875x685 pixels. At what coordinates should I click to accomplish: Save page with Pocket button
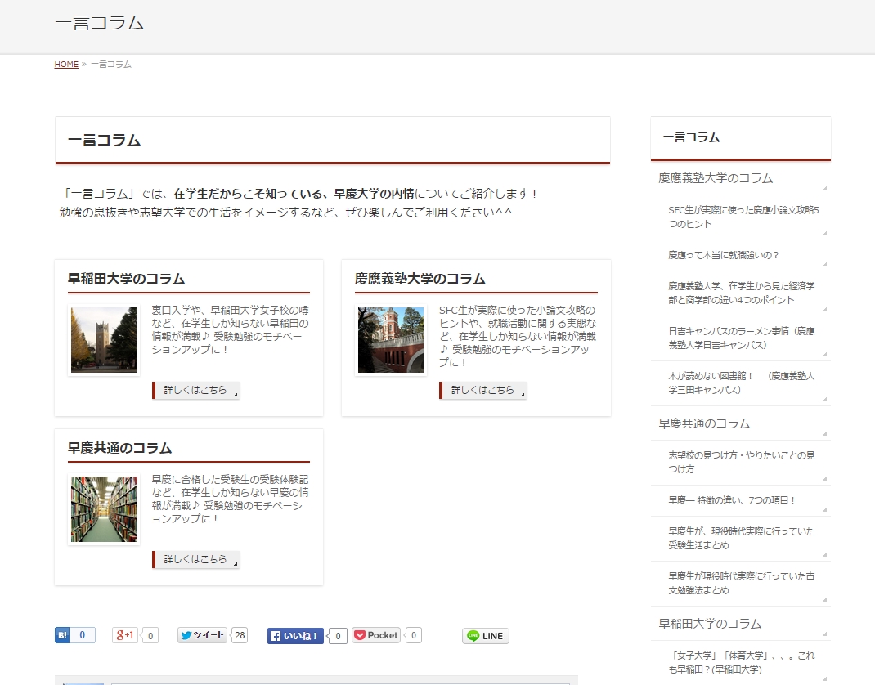[x=376, y=635]
